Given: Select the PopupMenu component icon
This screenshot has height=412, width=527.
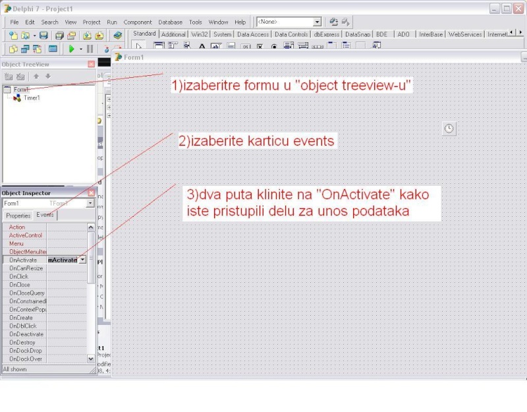Looking at the screenshot, I should click(187, 45).
